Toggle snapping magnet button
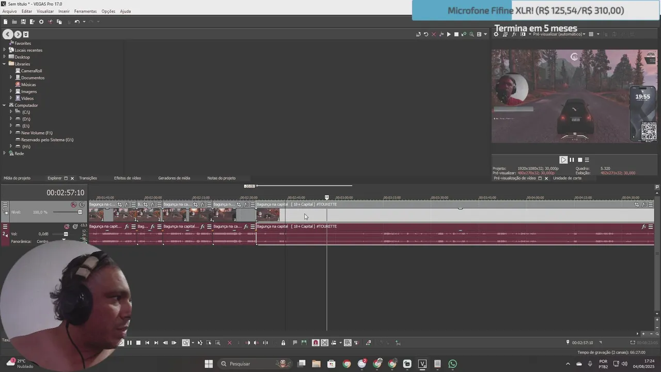Image resolution: width=661 pixels, height=372 pixels. [x=316, y=343]
